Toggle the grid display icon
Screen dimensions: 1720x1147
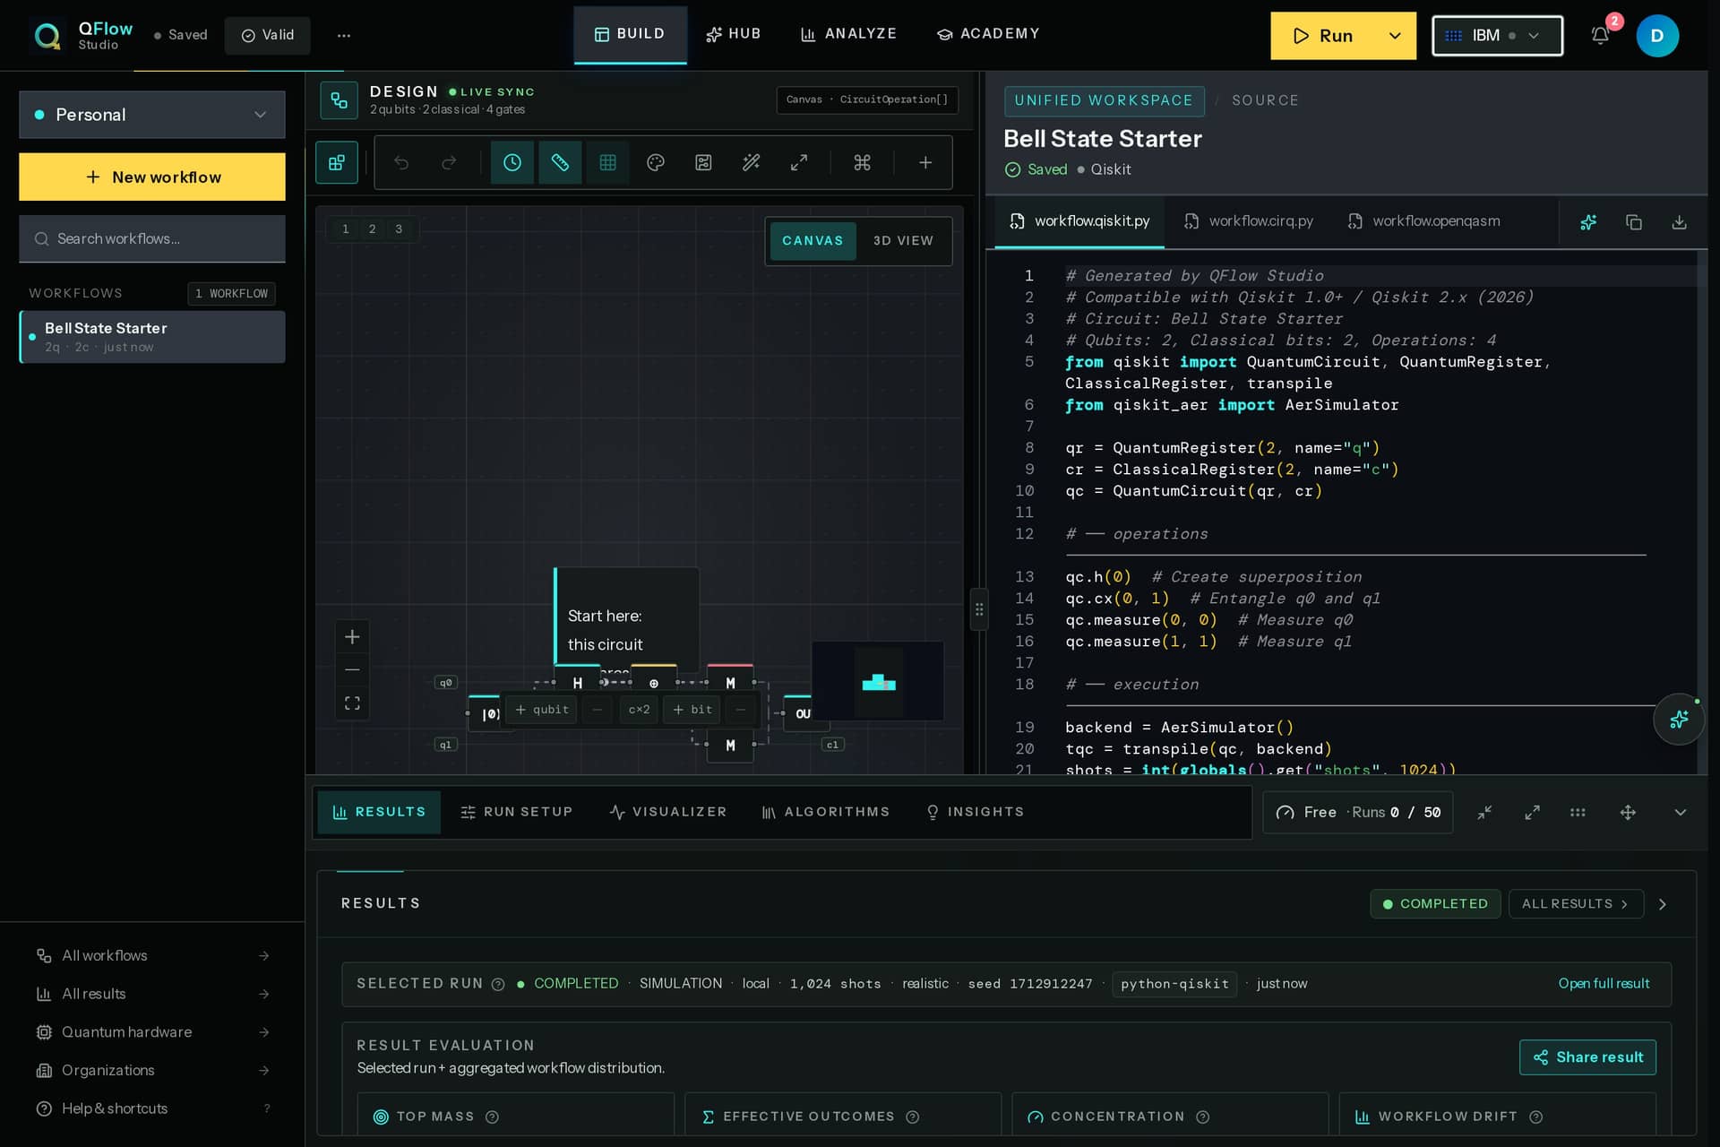607,162
